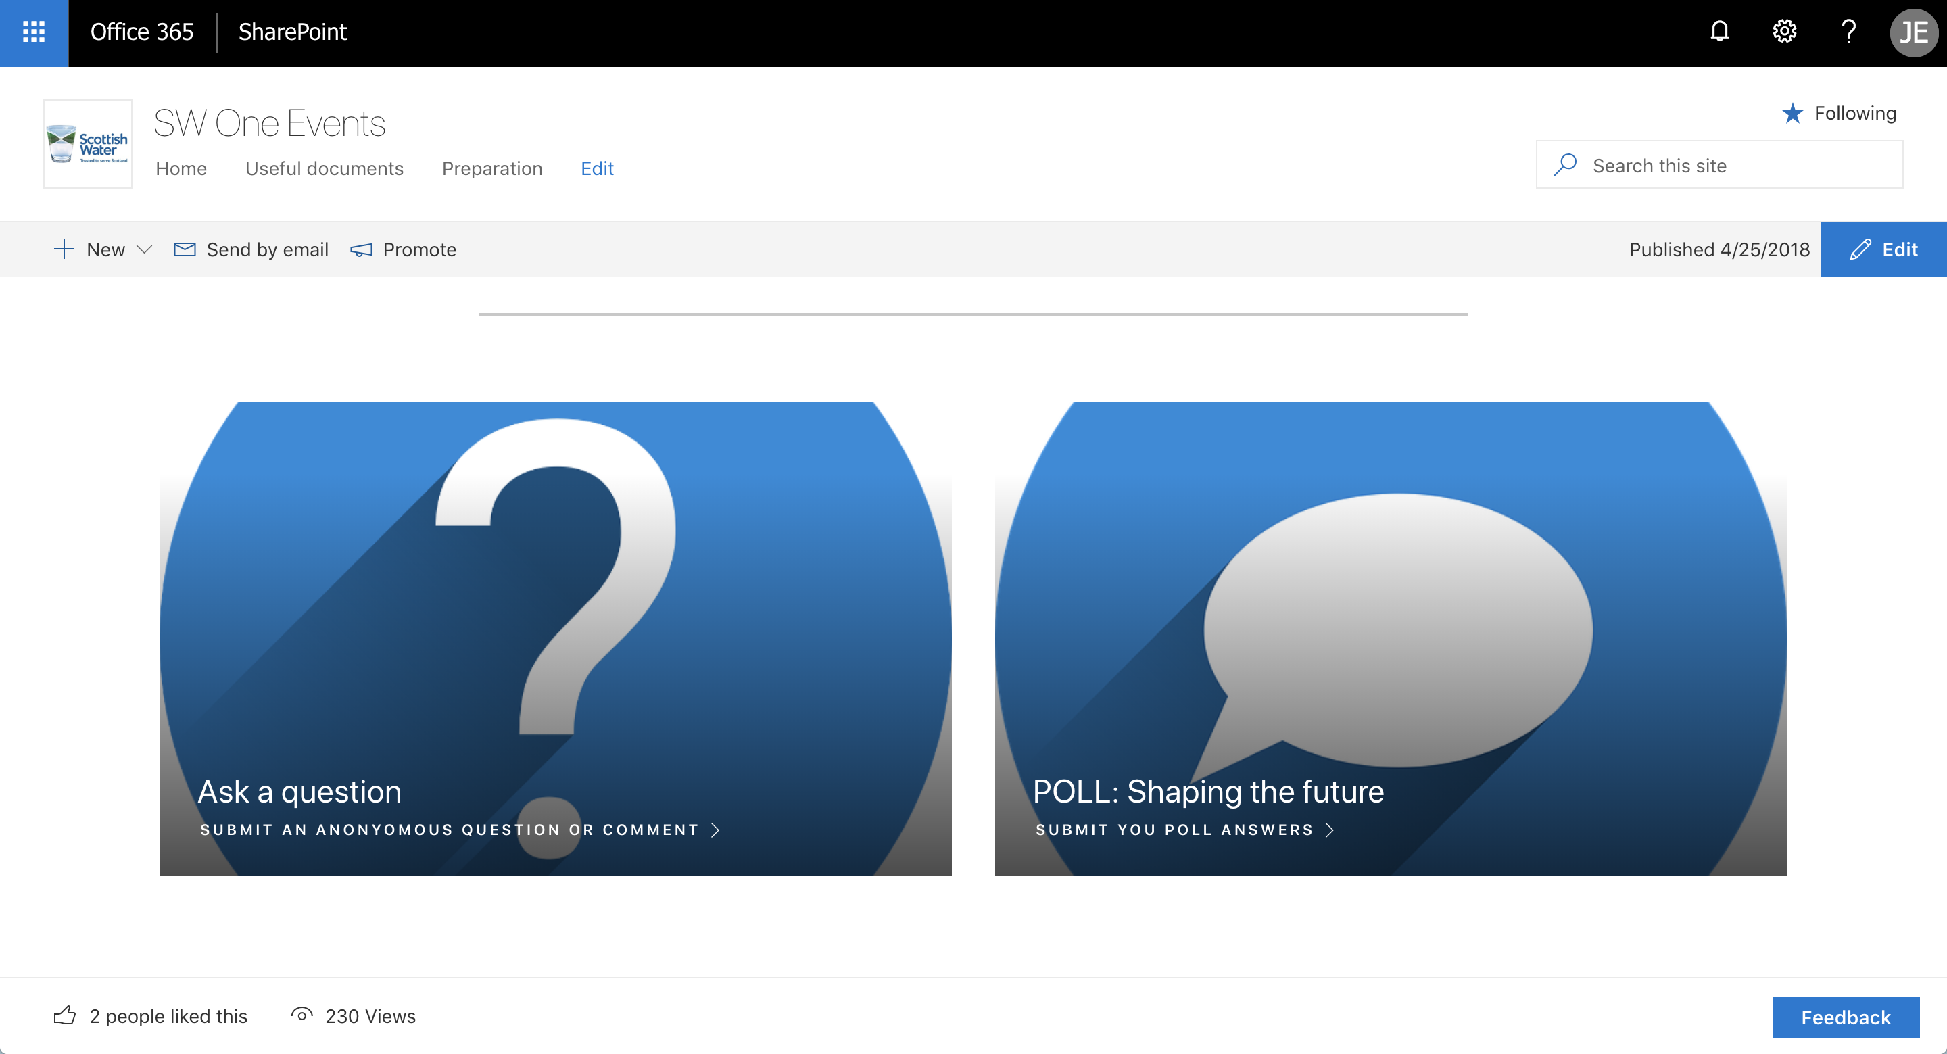
Task: Click the blue Edit page button
Action: 1883,249
